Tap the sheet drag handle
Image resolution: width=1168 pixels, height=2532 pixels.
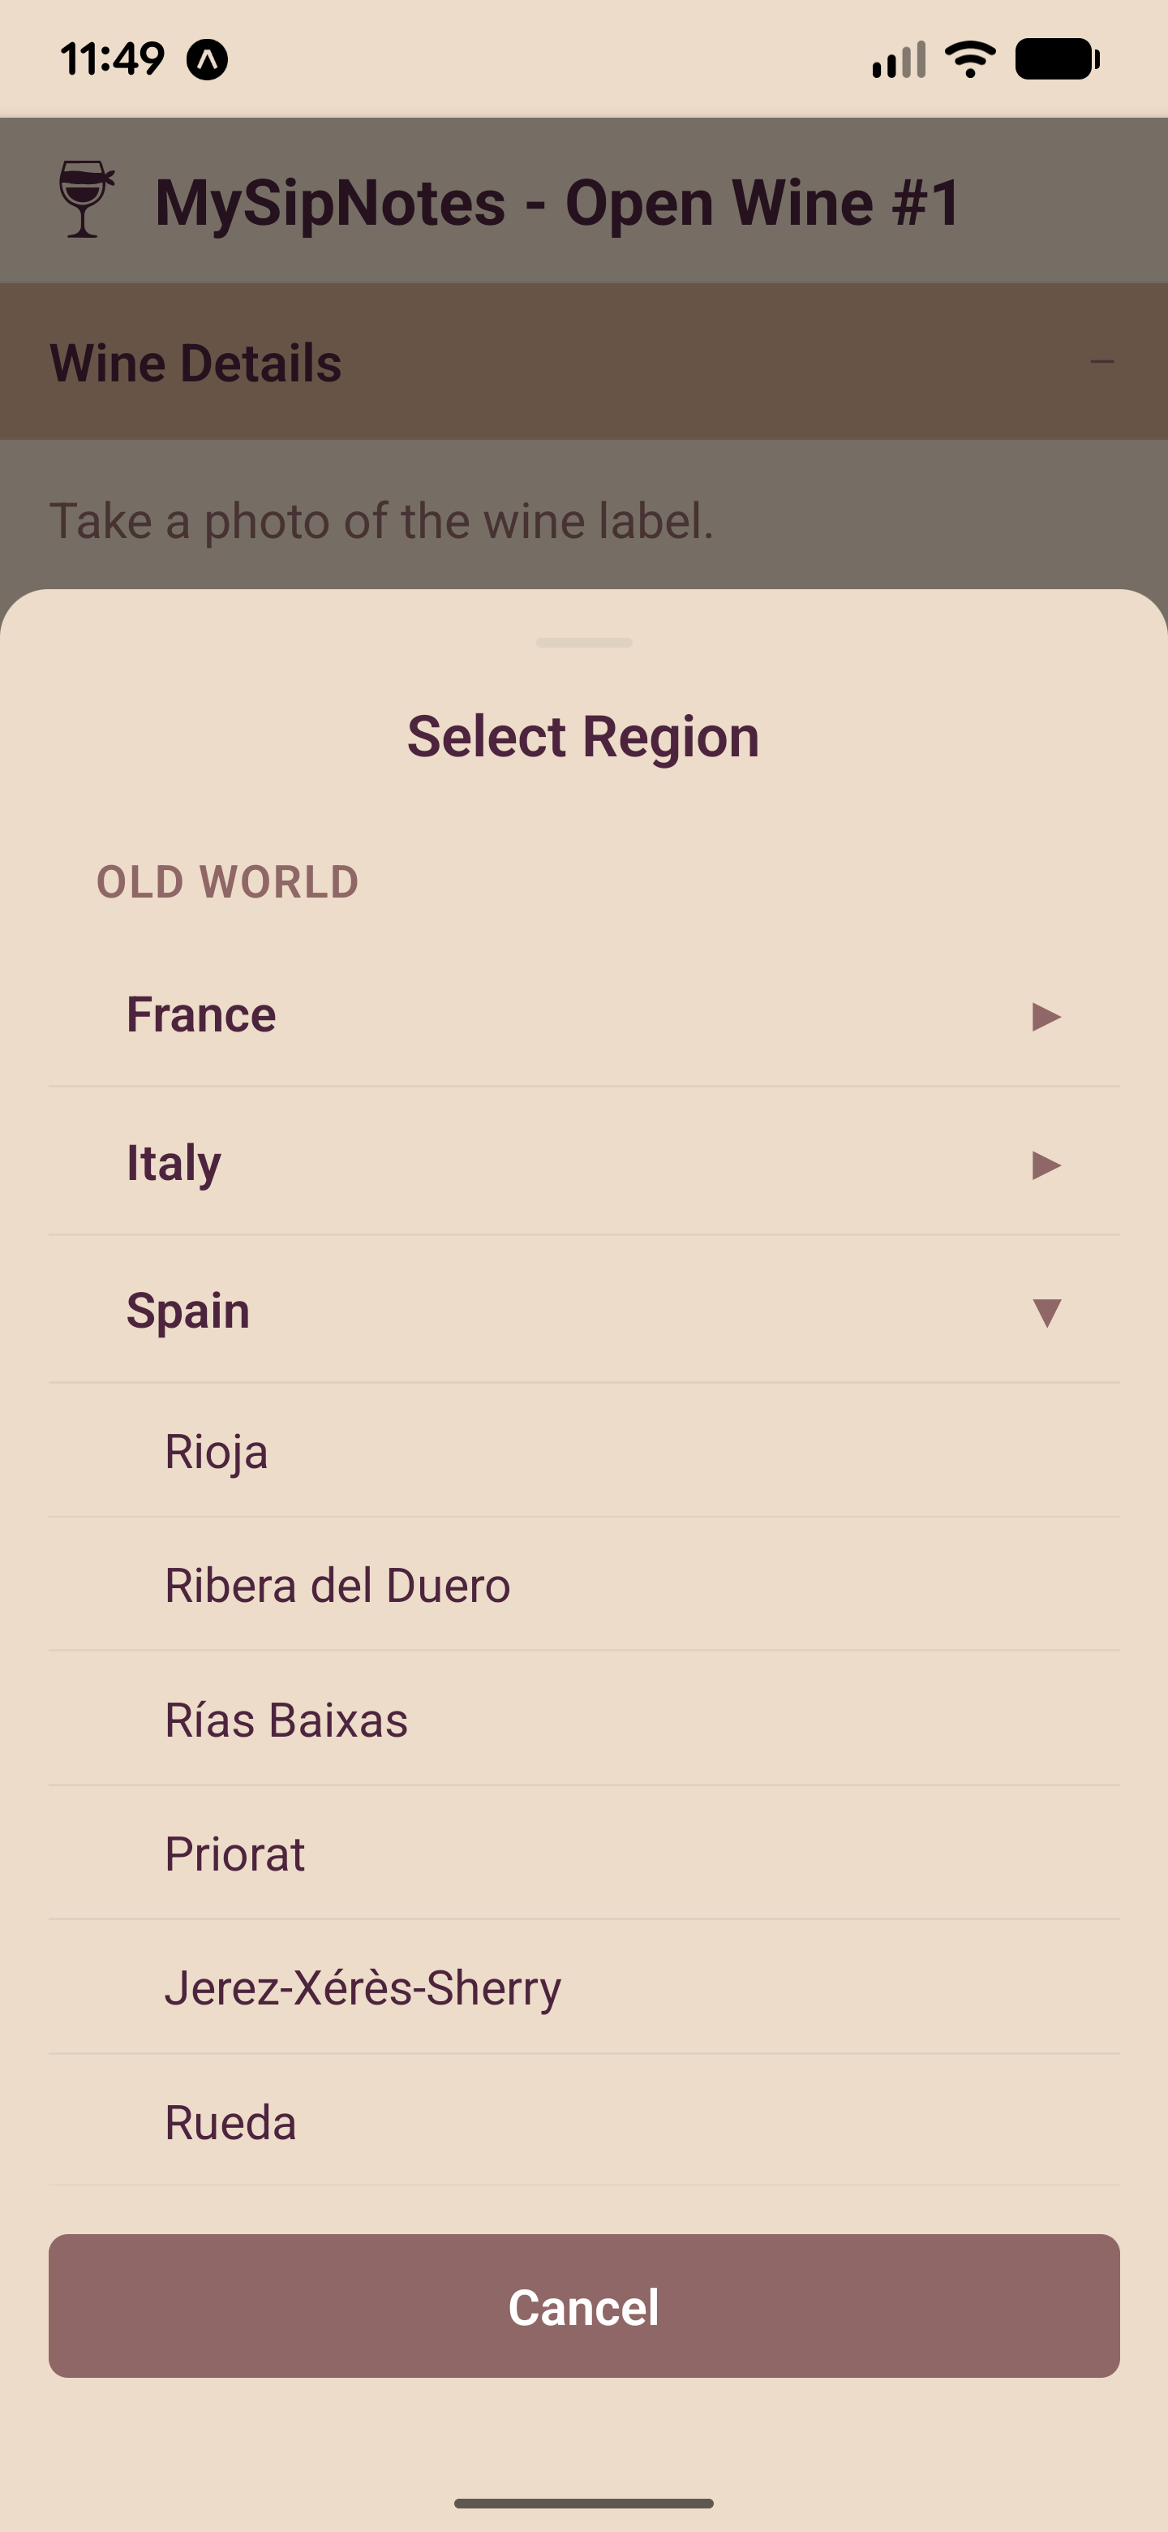click(583, 643)
